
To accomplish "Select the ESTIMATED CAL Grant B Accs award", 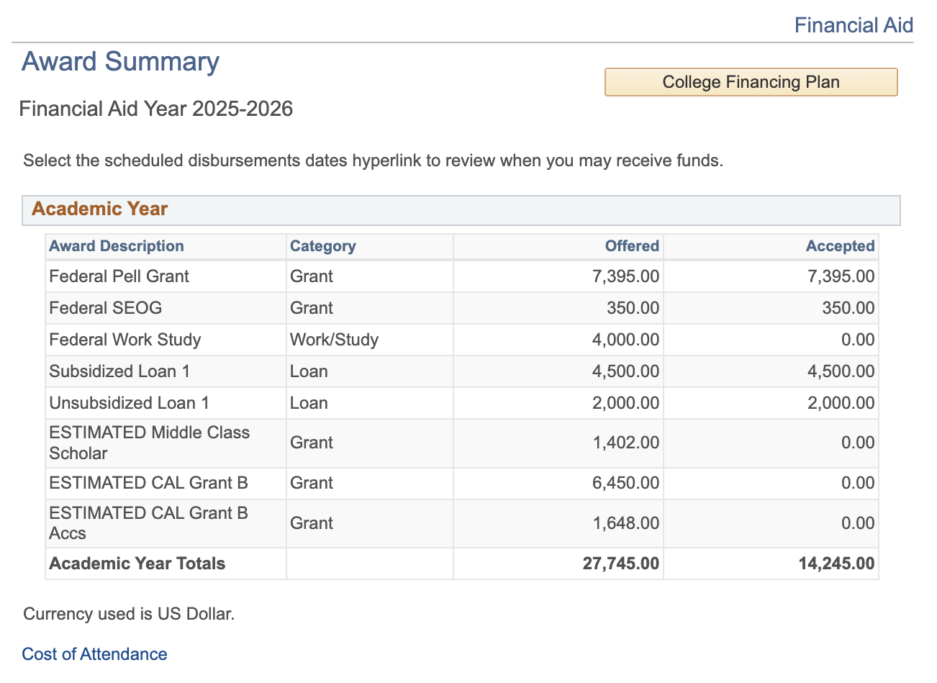I will tap(148, 523).
